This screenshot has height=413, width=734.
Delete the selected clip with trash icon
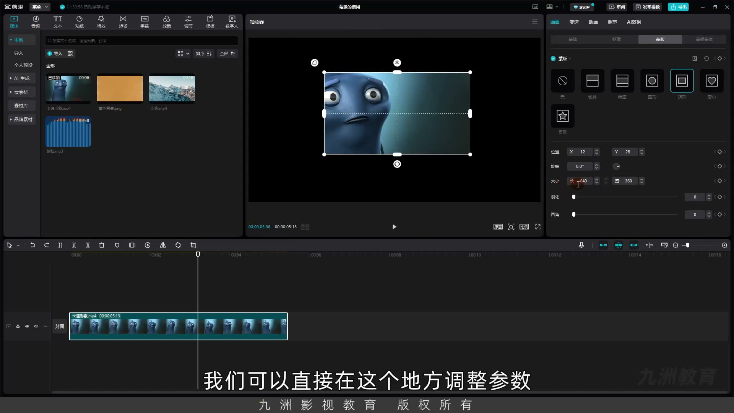[102, 245]
